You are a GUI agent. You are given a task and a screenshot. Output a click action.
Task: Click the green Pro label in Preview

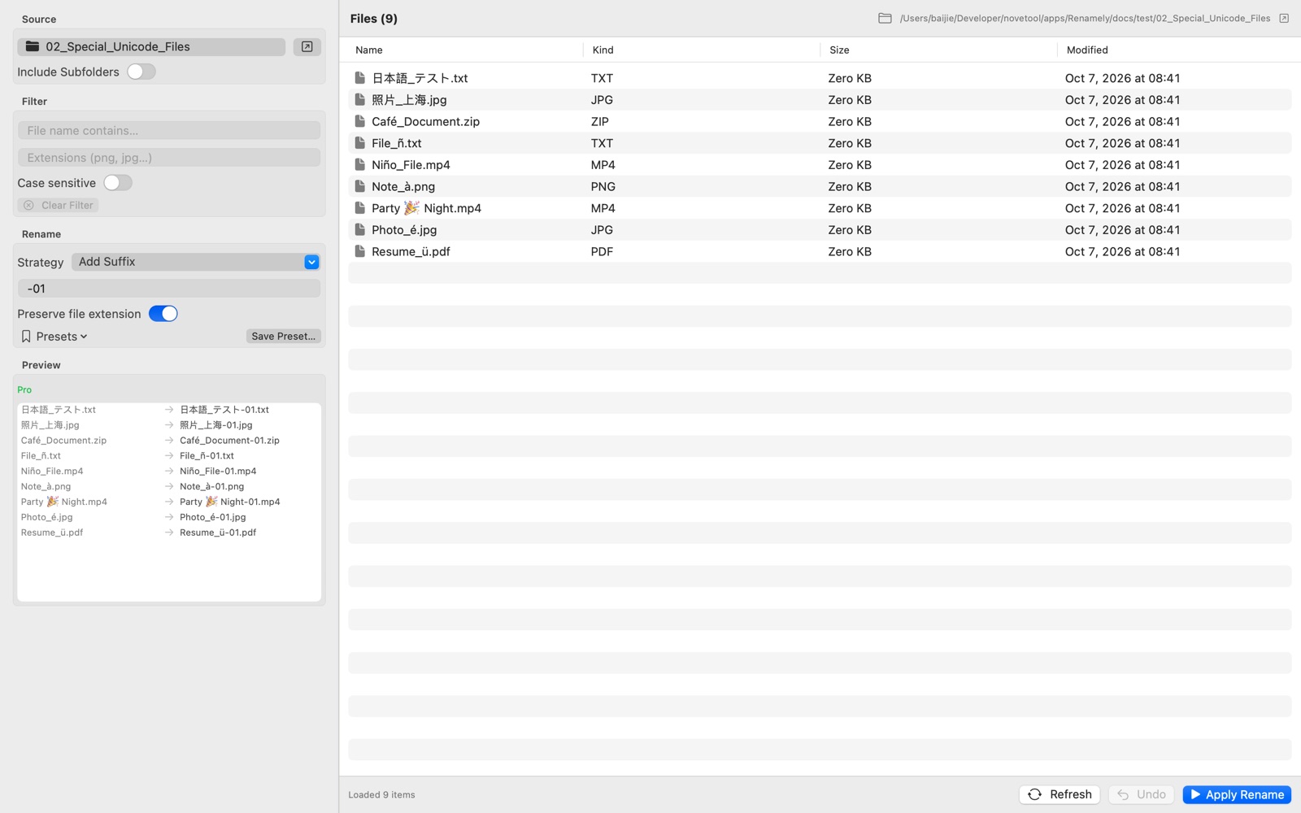click(x=24, y=389)
